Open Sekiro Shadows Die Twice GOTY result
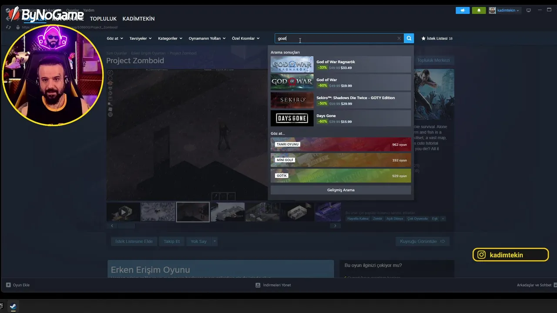The image size is (557, 313). click(x=341, y=100)
